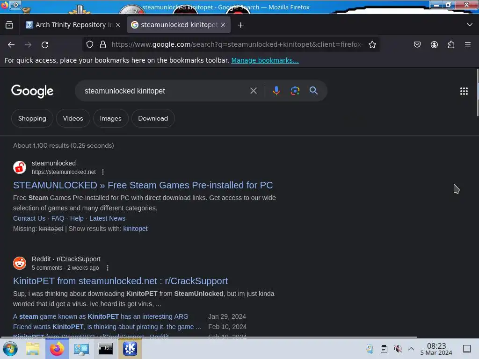Open extensions panel

click(451, 44)
